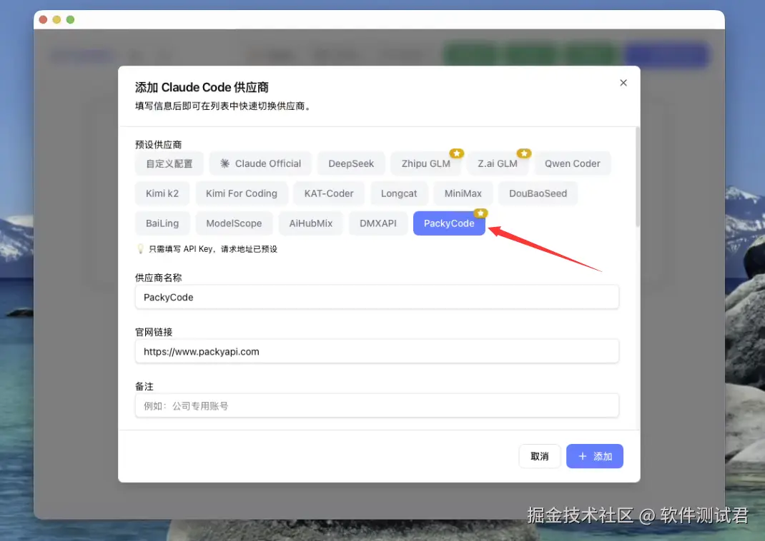Pick the Kimi For Coding preset

tap(242, 193)
